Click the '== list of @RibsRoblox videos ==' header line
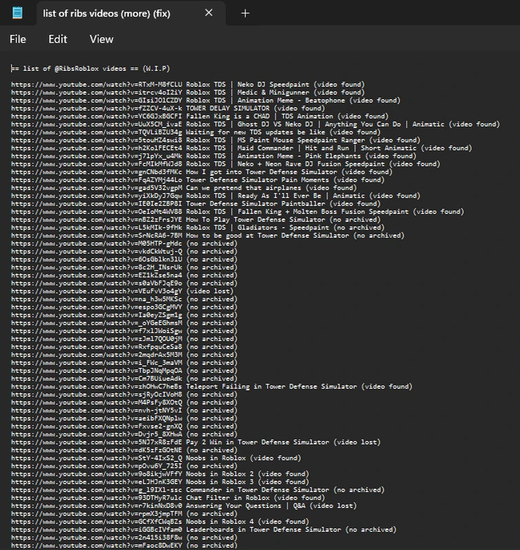This screenshot has height=550, width=520. (90, 68)
